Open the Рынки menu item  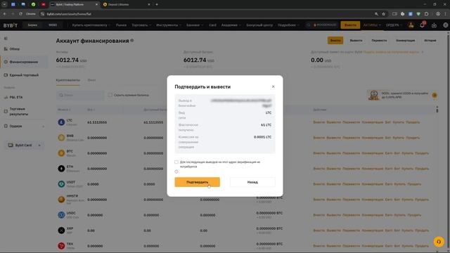click(x=121, y=25)
